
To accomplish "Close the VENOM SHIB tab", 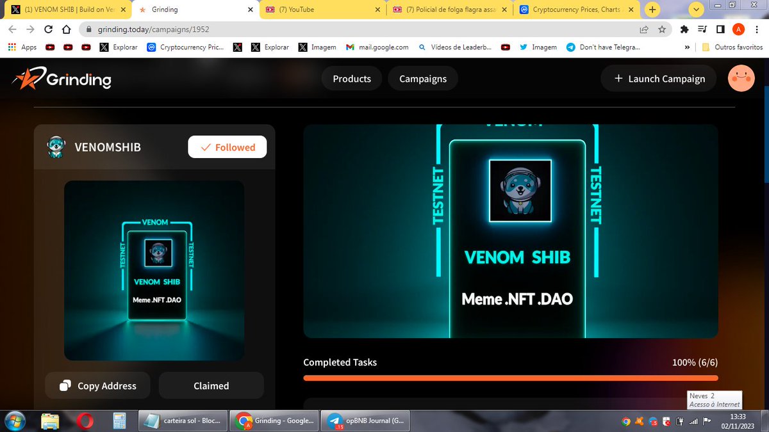I will pyautogui.click(x=123, y=10).
